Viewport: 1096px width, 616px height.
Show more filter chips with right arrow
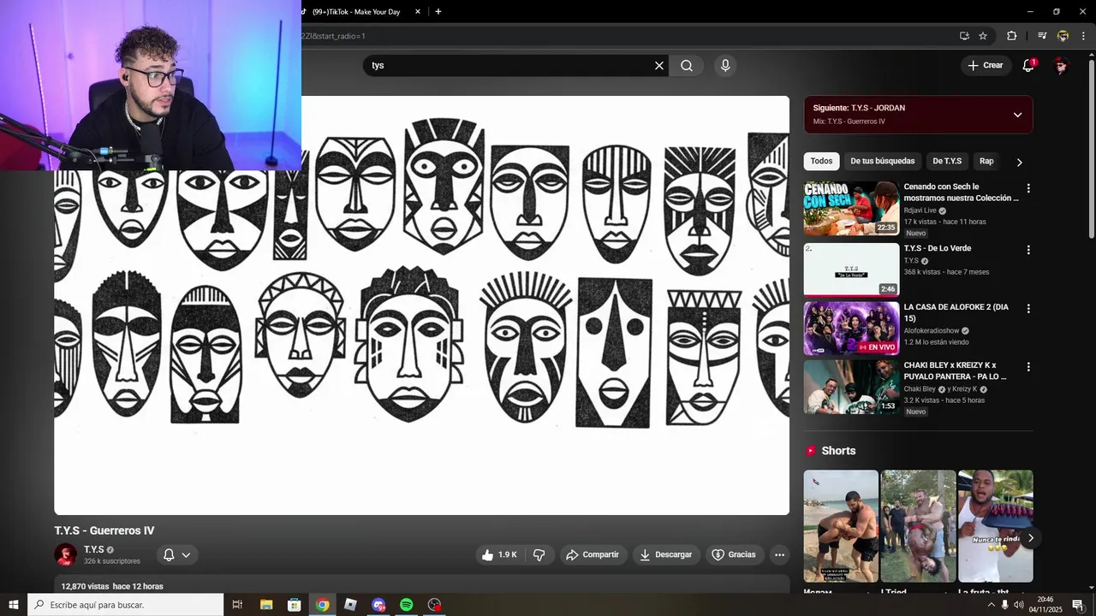tap(1019, 162)
